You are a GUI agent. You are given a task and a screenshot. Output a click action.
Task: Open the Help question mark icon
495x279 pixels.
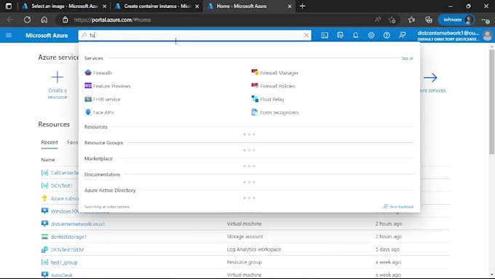click(387, 36)
